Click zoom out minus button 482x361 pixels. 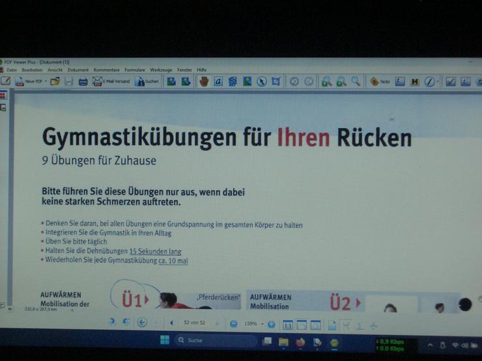tap(233, 323)
